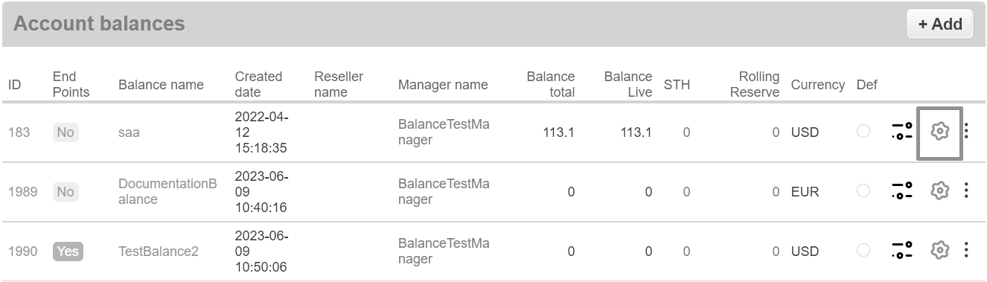Open three-dot menu for DocumentationBalance row
This screenshot has height=282, width=987.
click(x=966, y=191)
